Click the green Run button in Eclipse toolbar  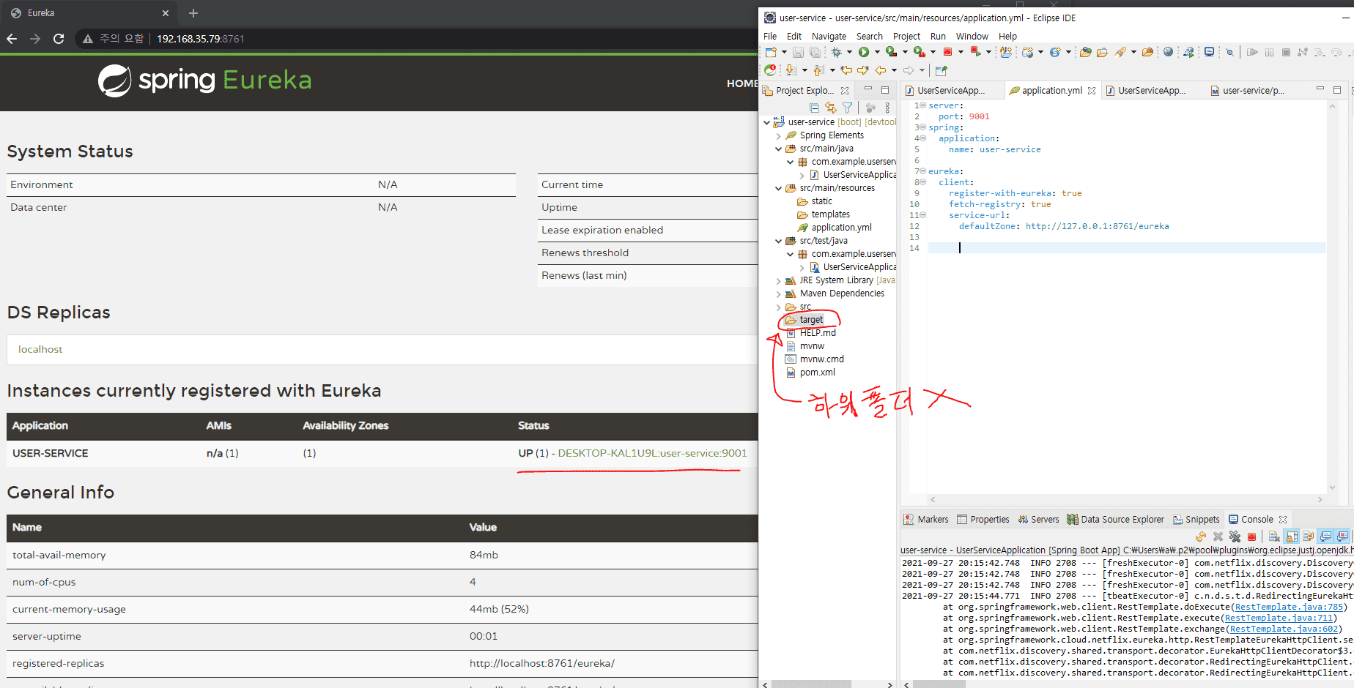click(864, 52)
